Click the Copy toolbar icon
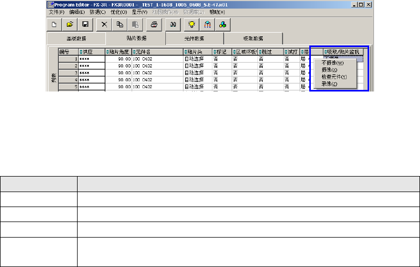This screenshot has height=267, width=420. [120, 24]
